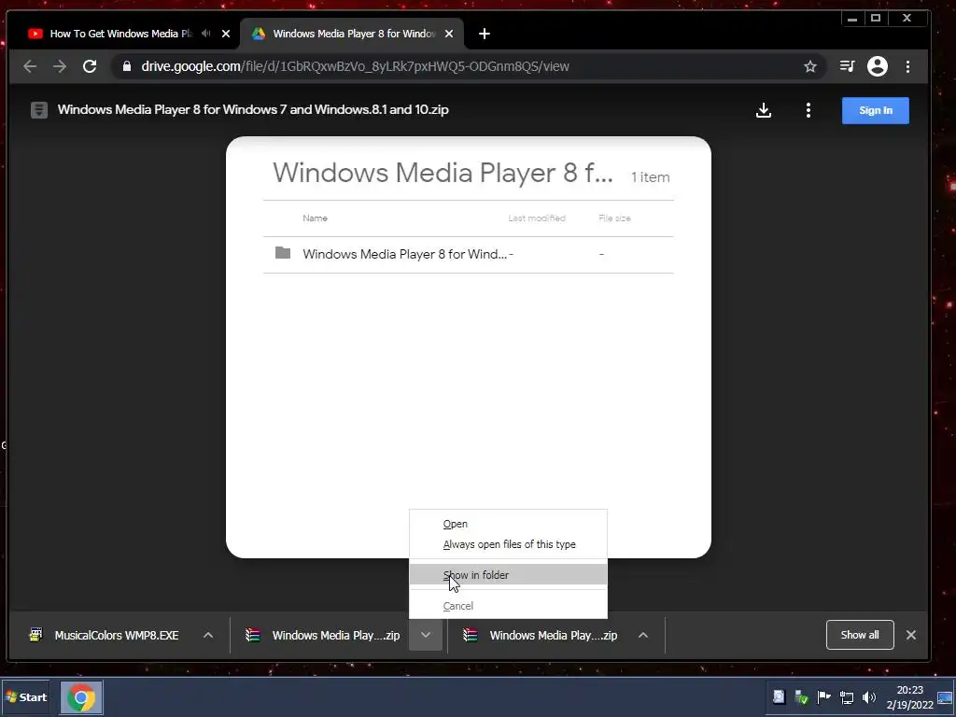
Task: Go back to the previous page
Action: [30, 66]
